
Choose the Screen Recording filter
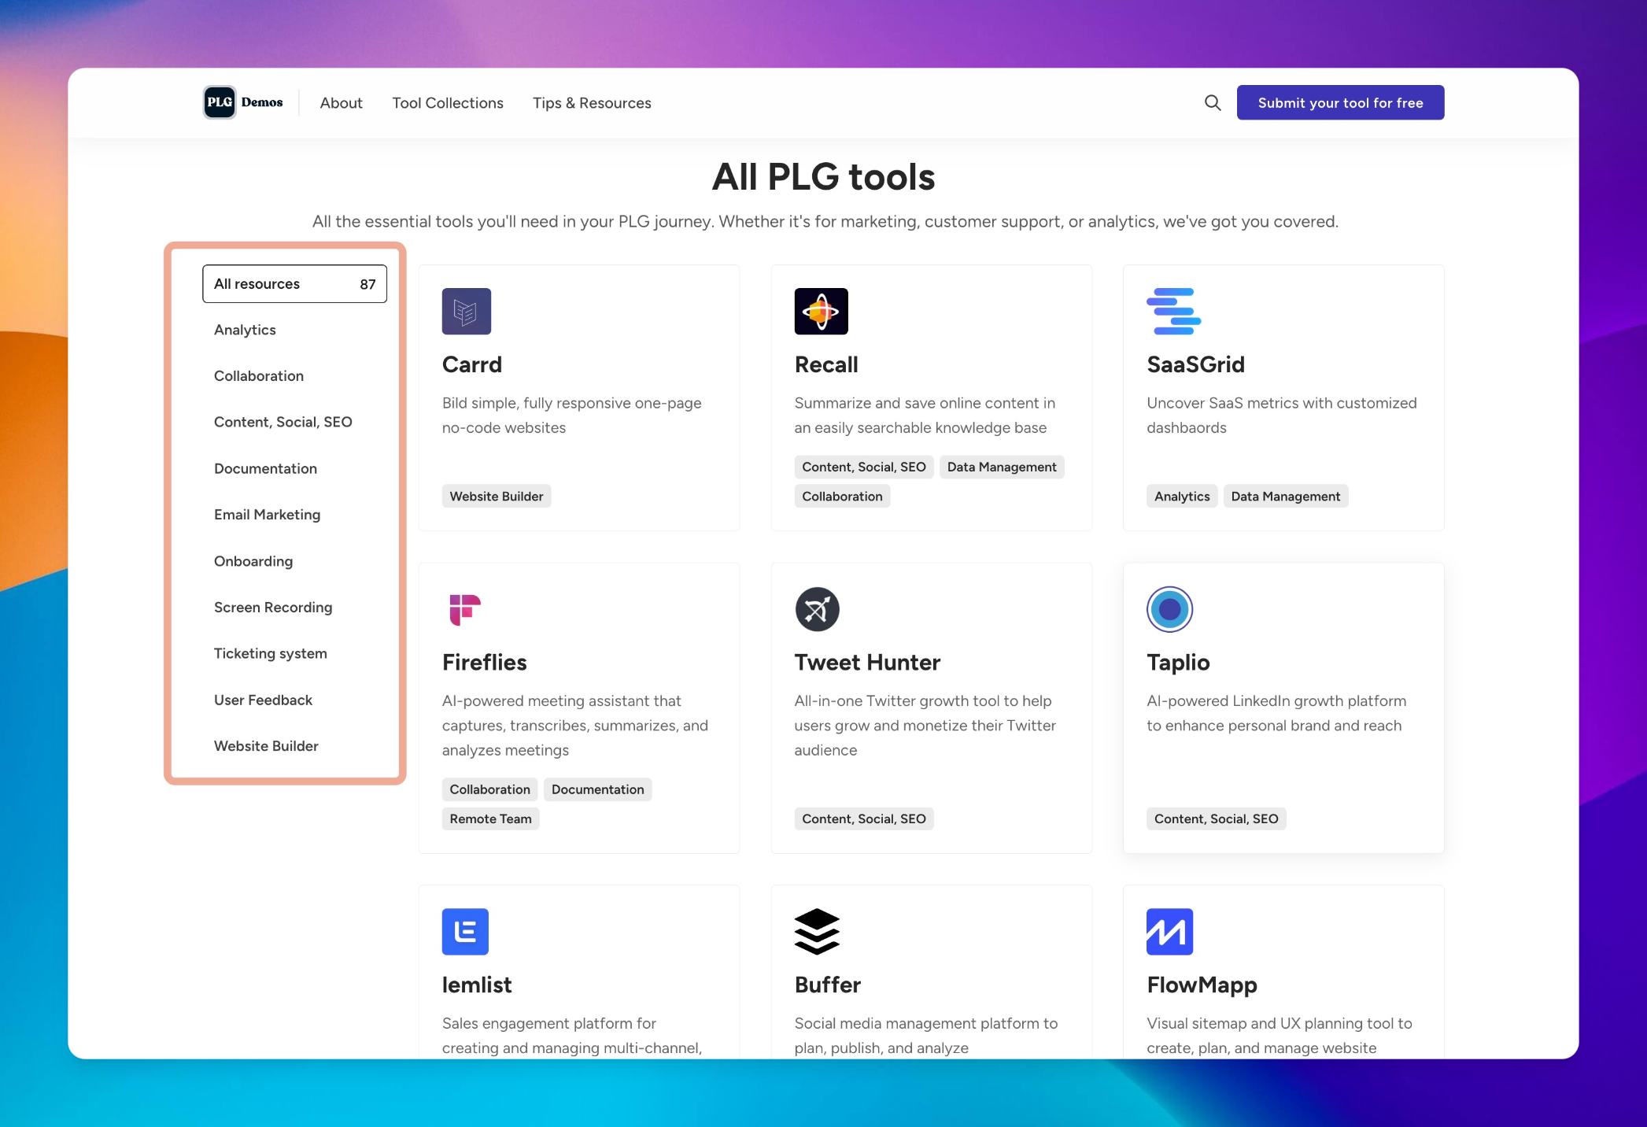[273, 608]
